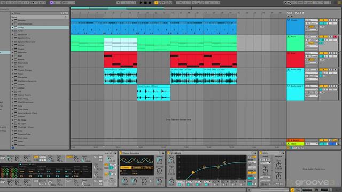The height and width of the screenshot is (192, 342).
Task: Select the Main master track
Action: tap(296, 143)
